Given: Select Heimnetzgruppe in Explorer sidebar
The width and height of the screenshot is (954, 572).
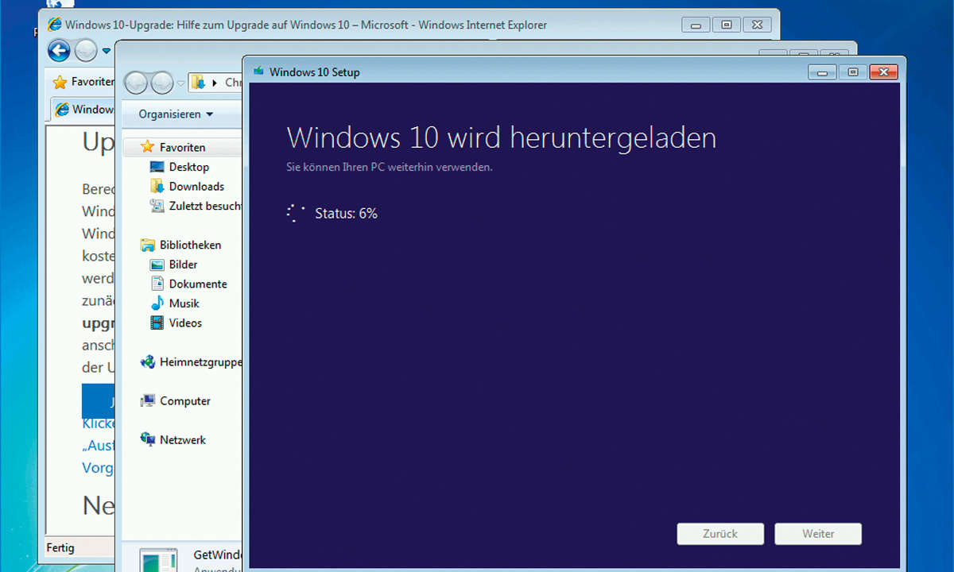Looking at the screenshot, I should (x=200, y=361).
